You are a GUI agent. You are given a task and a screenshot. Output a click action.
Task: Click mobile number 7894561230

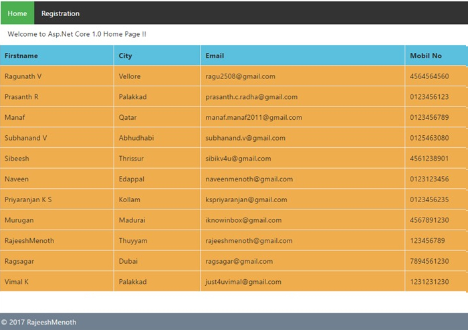[x=429, y=261]
